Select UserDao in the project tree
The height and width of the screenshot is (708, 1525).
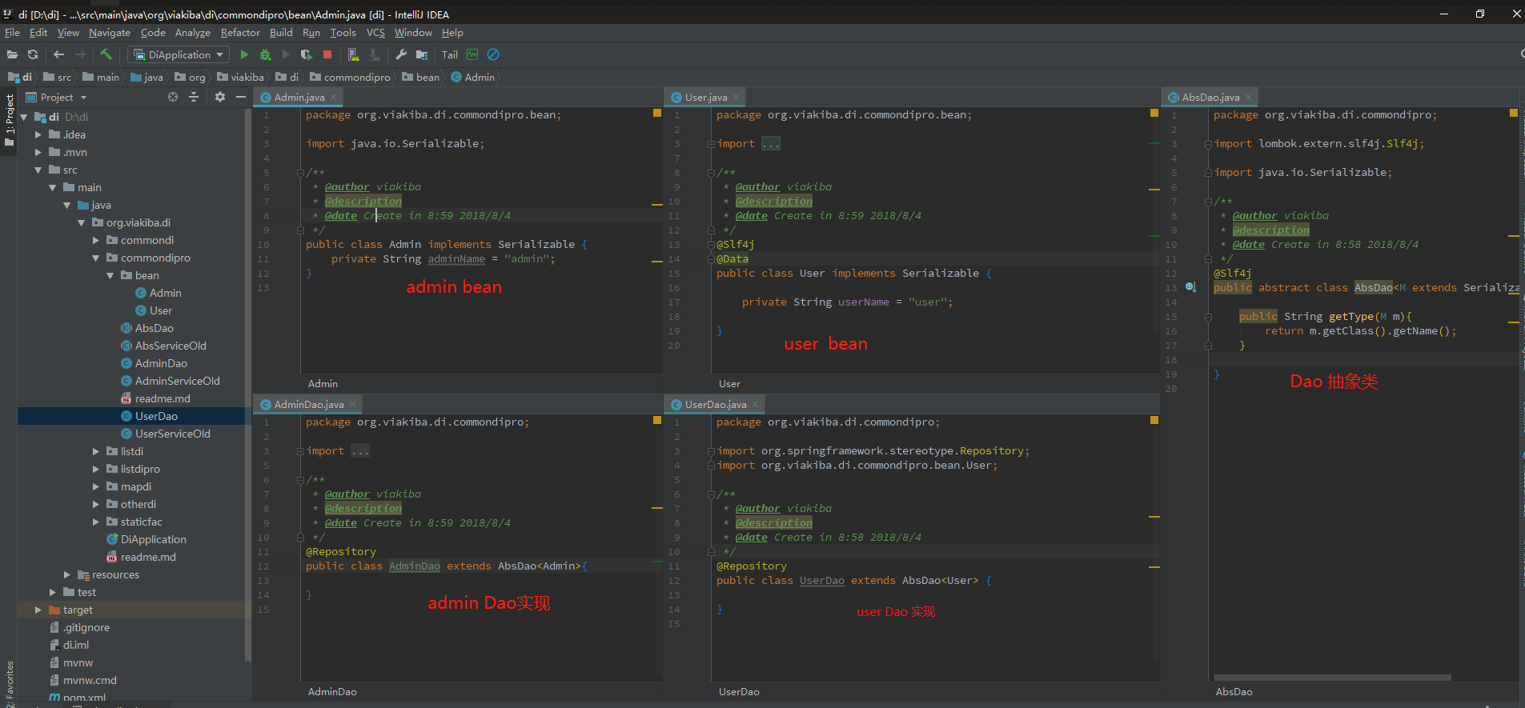click(x=156, y=416)
